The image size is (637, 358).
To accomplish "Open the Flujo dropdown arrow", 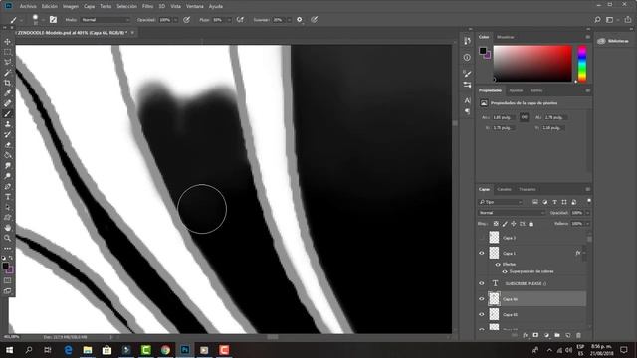I will pyautogui.click(x=229, y=20).
